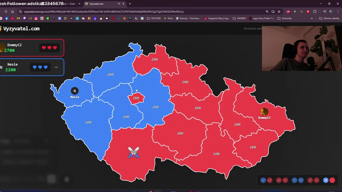Mute the Vyzyvatel.com tab audio icon
This screenshot has width=342, height=192.
point(119,4)
